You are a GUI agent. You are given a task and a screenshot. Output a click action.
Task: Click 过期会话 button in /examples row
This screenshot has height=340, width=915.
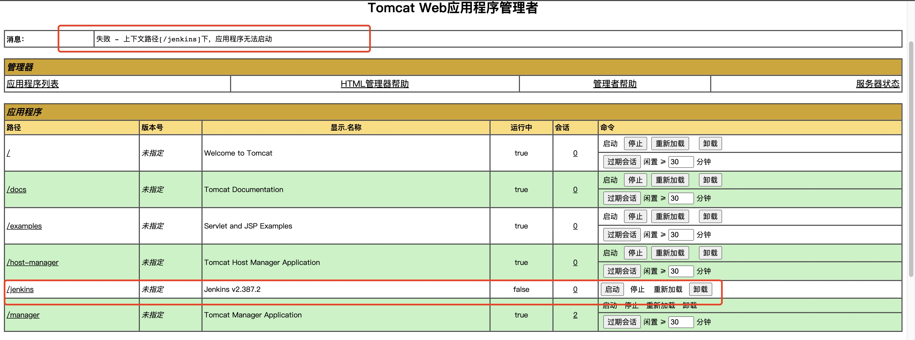coord(622,235)
